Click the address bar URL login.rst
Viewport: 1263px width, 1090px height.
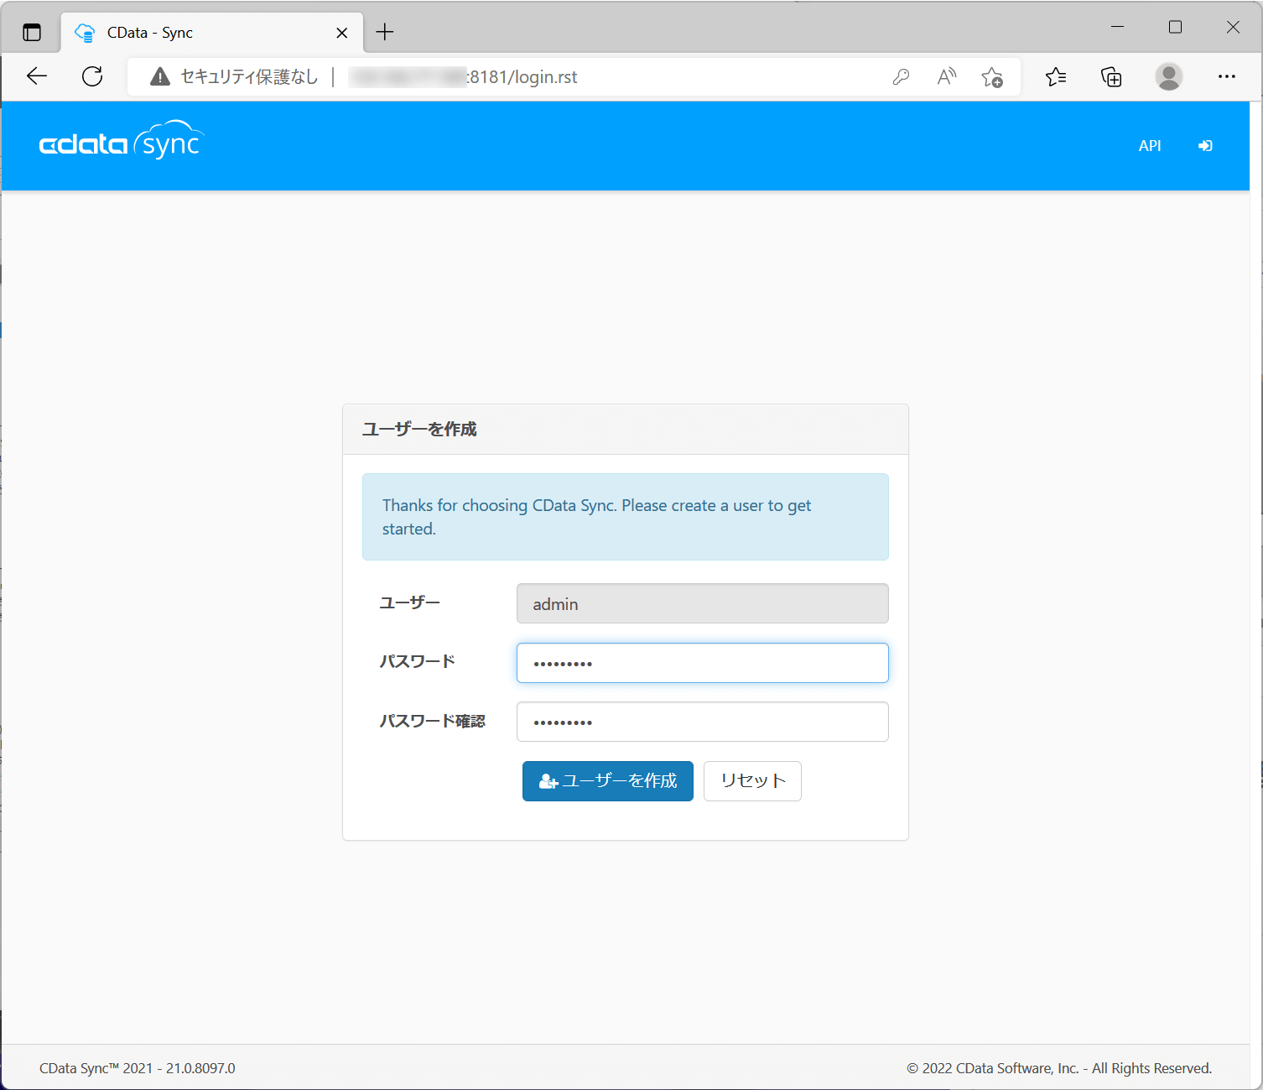click(522, 77)
